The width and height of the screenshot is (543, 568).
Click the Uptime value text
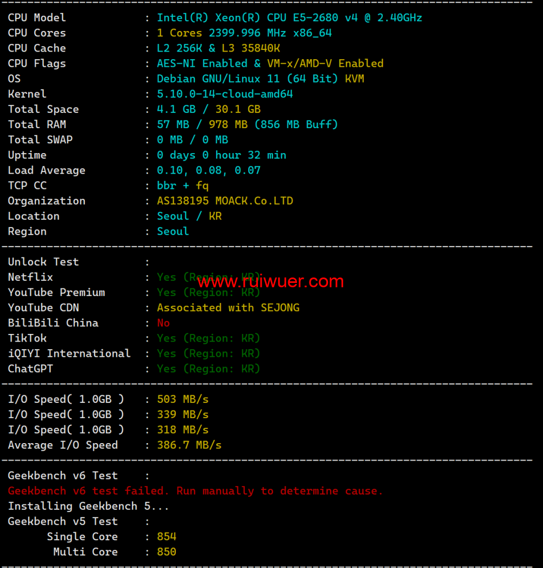click(222, 155)
